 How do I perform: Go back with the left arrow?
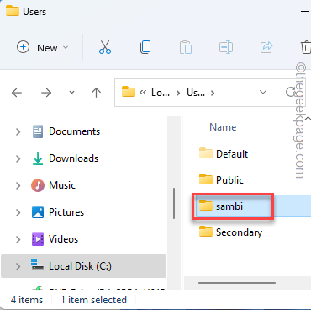tap(17, 93)
